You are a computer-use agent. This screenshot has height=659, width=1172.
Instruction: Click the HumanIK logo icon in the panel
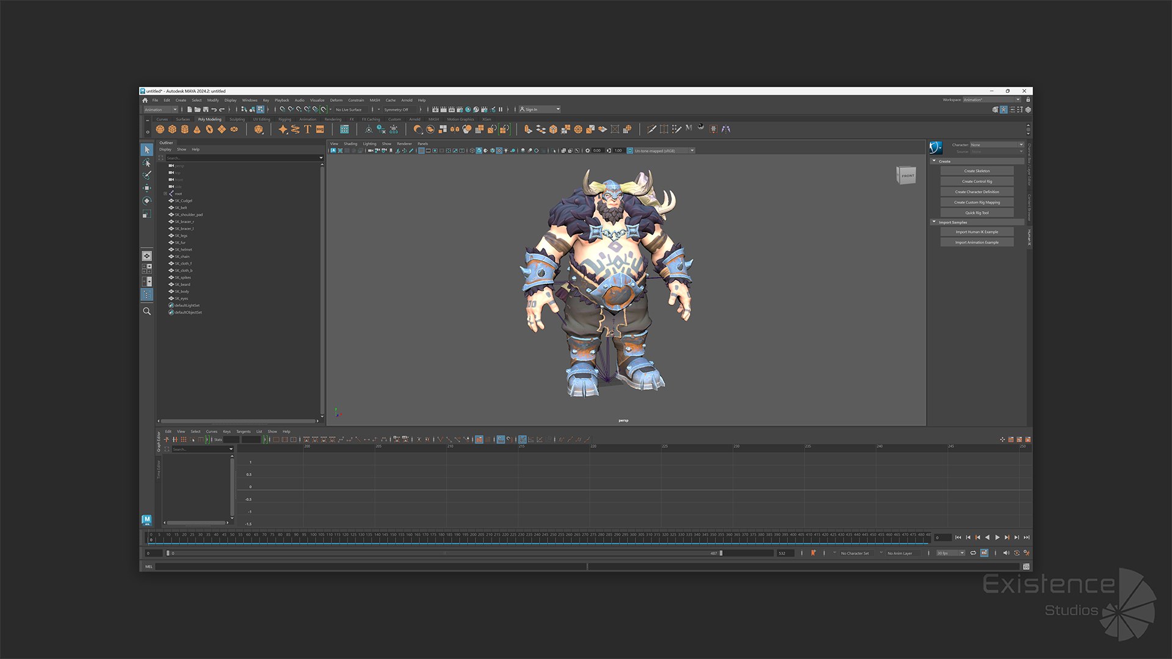pos(936,147)
